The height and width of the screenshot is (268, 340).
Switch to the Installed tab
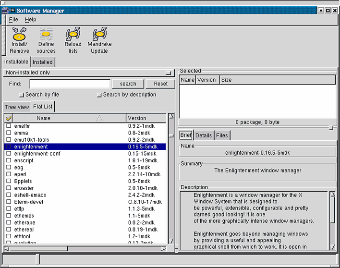coord(43,62)
